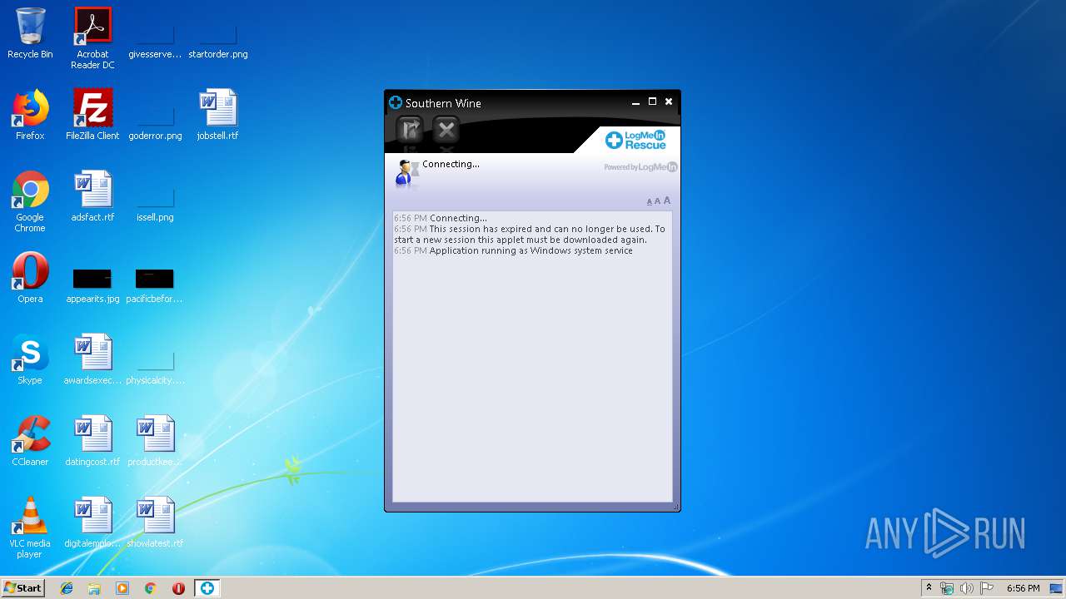This screenshot has height=599, width=1066.
Task: Click the technician avatar icon
Action: [406, 173]
